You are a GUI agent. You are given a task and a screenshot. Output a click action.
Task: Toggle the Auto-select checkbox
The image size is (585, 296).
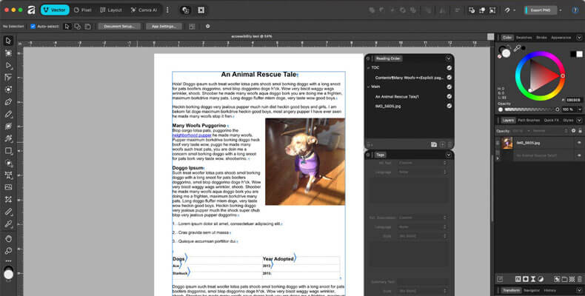click(x=33, y=26)
